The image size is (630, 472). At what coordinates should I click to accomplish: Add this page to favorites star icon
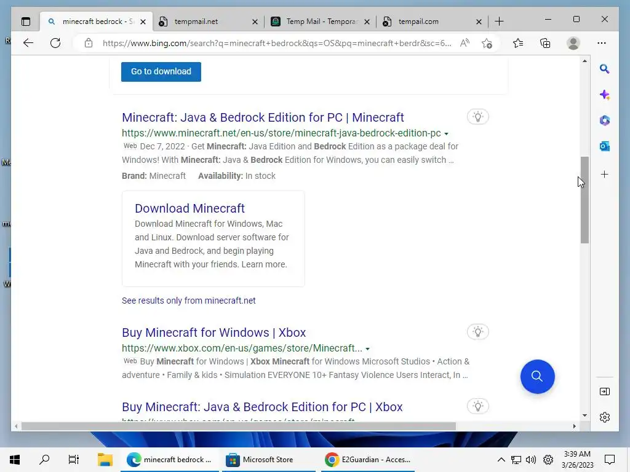[487, 43]
